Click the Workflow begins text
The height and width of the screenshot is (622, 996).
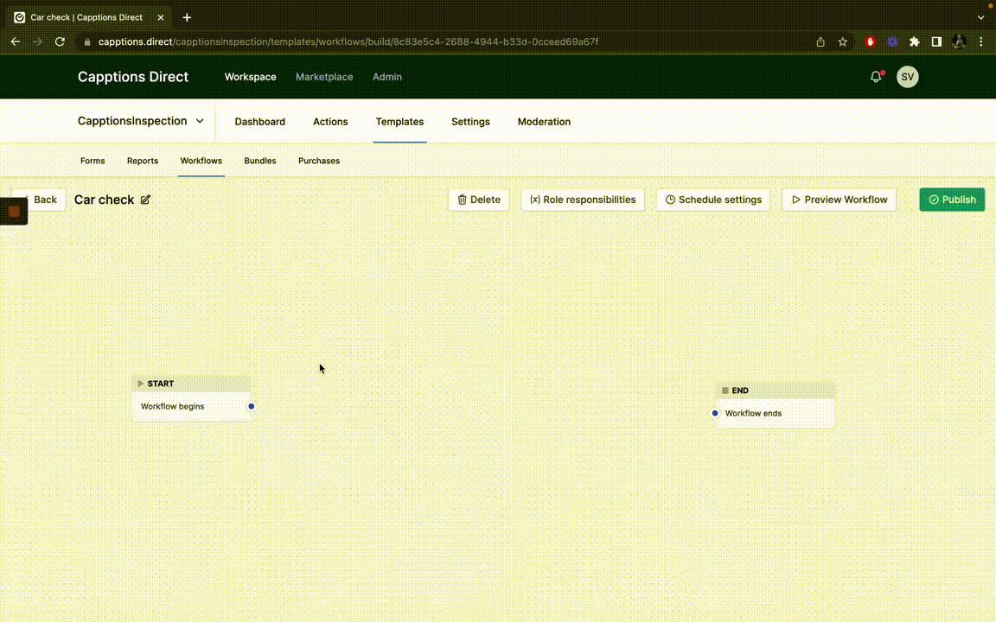pos(173,406)
